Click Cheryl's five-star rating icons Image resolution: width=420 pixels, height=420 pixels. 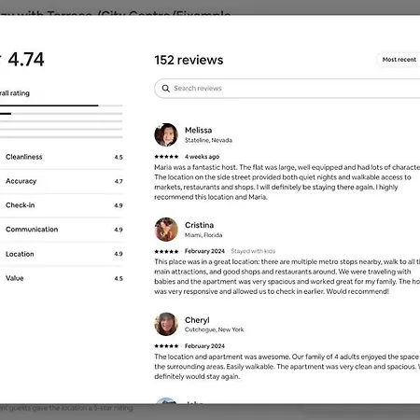[x=166, y=346]
